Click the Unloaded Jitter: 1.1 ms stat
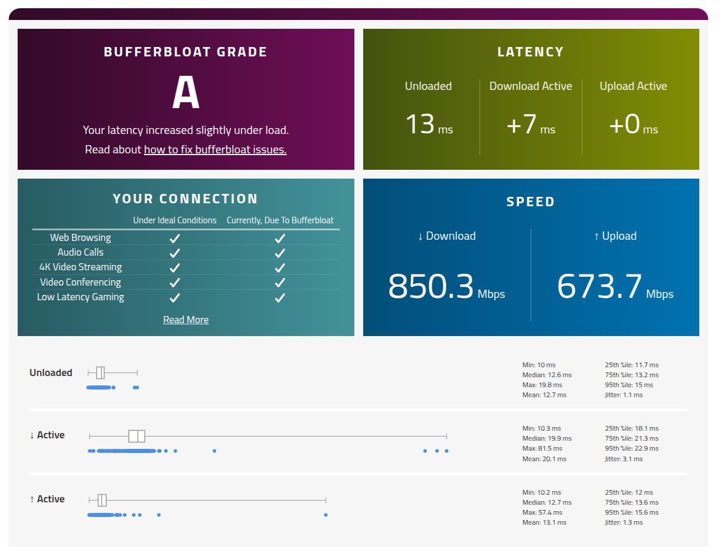Screen dimensions: 724x547 [624, 395]
